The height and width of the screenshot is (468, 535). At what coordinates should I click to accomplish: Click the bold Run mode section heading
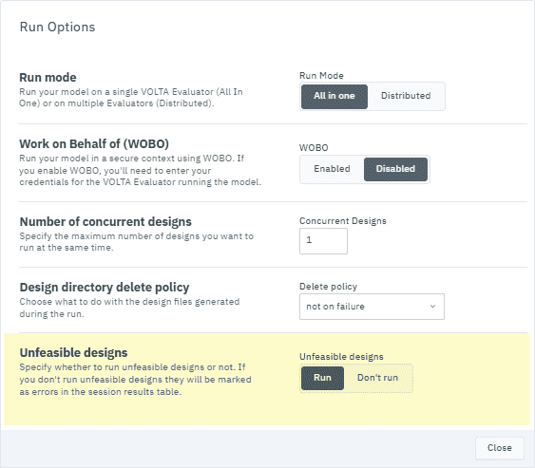point(48,78)
